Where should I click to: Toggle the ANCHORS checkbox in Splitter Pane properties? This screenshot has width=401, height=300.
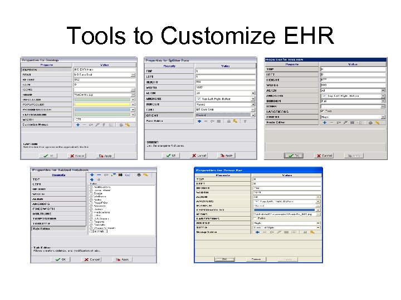(199, 99)
